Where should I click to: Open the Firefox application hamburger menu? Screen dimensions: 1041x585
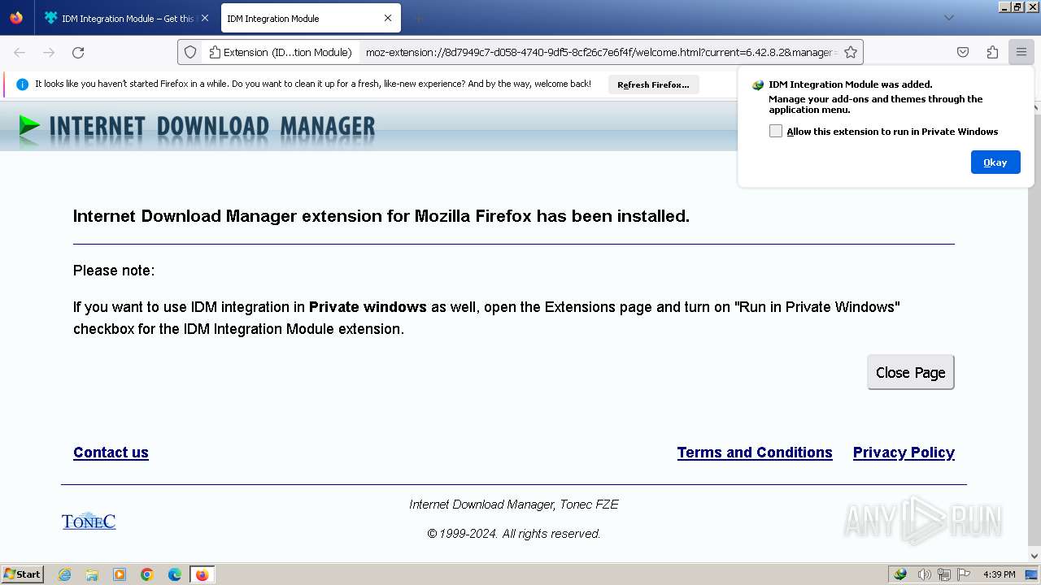[x=1021, y=52]
